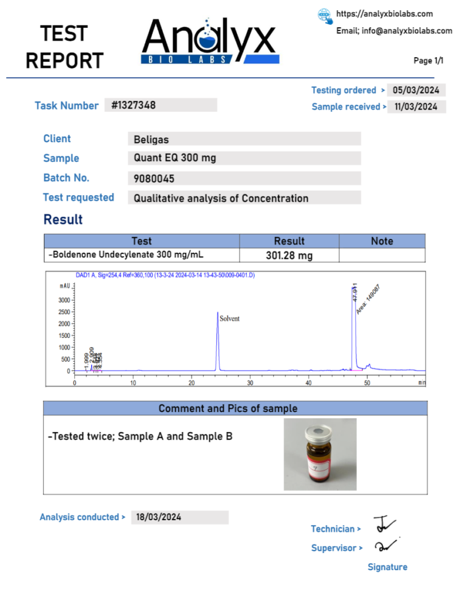
Task: Click the globe website icon
Action: (x=325, y=16)
